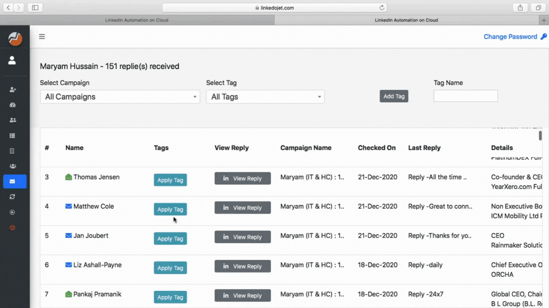Click the LinkedoJet logo in the sidebar

(x=15, y=38)
